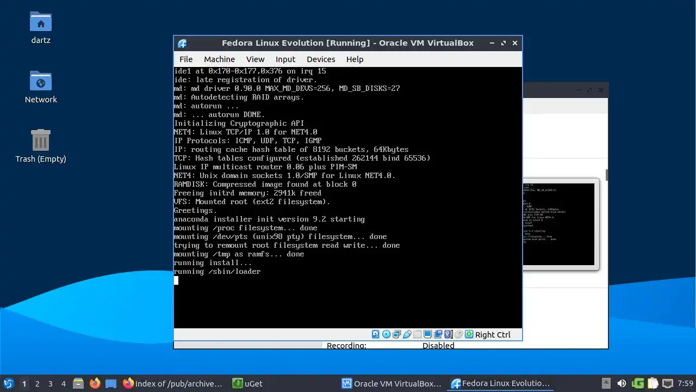Switch to Oracle VM VirtualBox Manager taskbar entry

click(391, 383)
